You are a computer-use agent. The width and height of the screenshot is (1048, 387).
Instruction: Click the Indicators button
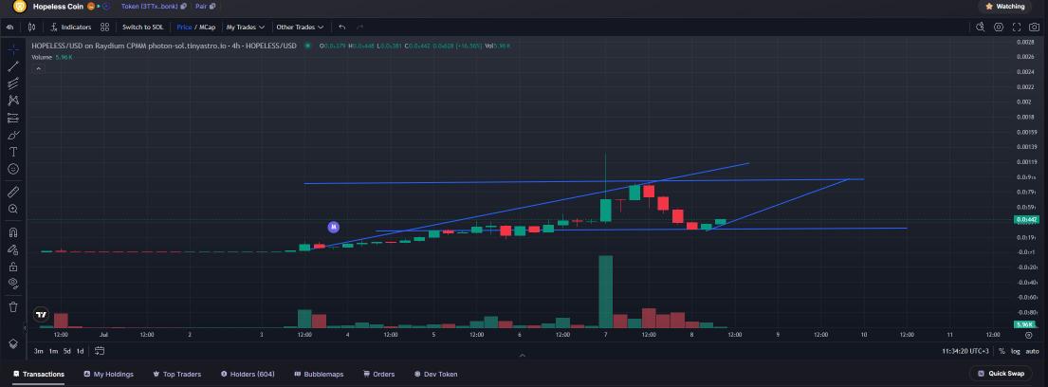71,28
